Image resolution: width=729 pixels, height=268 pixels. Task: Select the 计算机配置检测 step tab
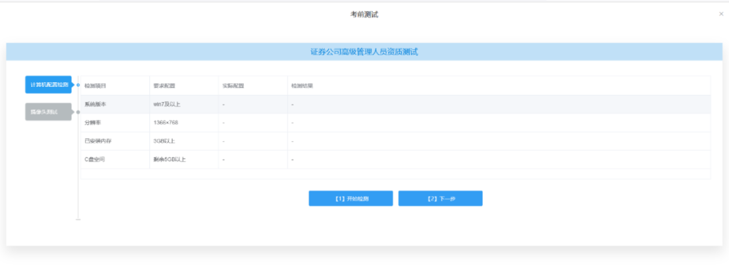[49, 85]
